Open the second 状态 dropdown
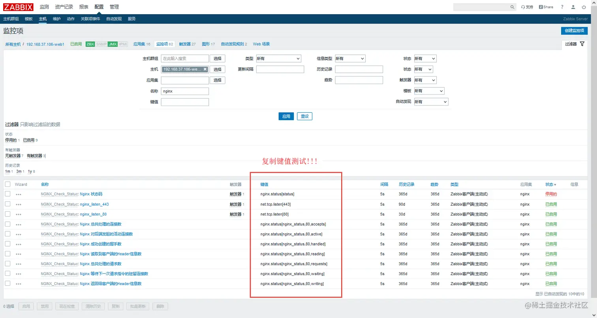 pos(423,69)
